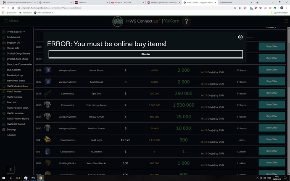Screen dimensions: 290x181
Task: Open Elemental Bank page
Action: pyautogui.click(x=16, y=81)
